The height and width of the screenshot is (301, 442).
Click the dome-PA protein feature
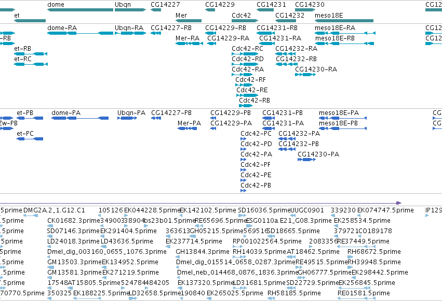click(x=80, y=118)
